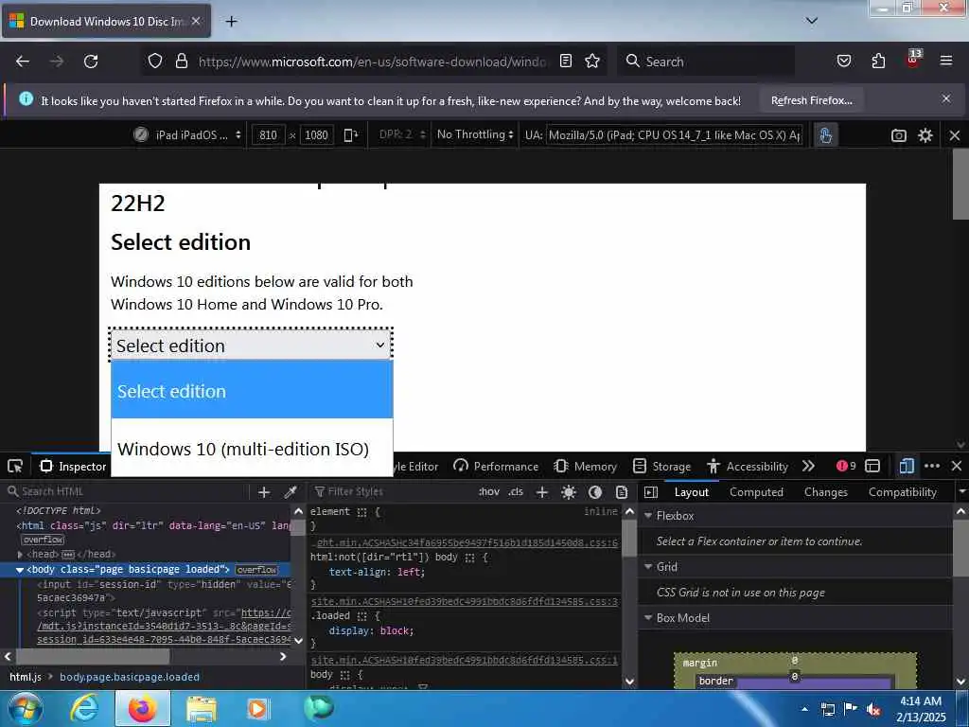969x727 pixels.
Task: Open the No Throttling dropdown
Action: click(x=475, y=134)
